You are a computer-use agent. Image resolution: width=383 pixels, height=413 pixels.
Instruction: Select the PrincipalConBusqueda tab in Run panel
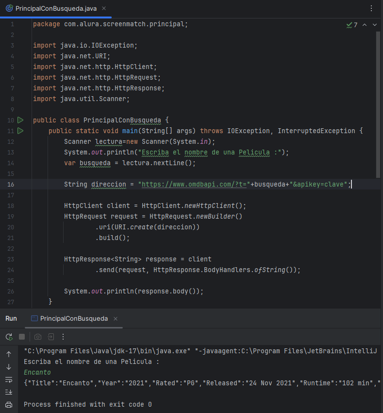tap(74, 319)
